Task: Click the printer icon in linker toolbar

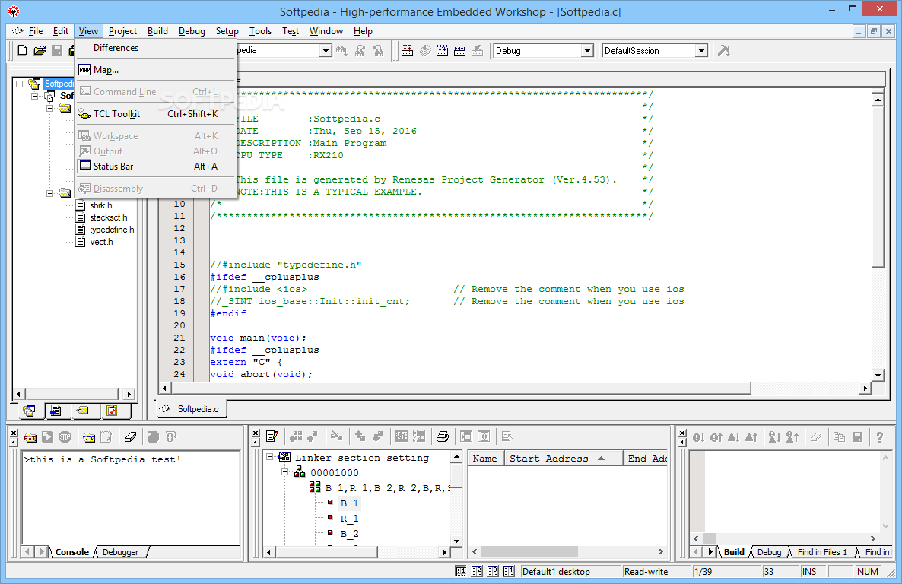Action: [443, 436]
